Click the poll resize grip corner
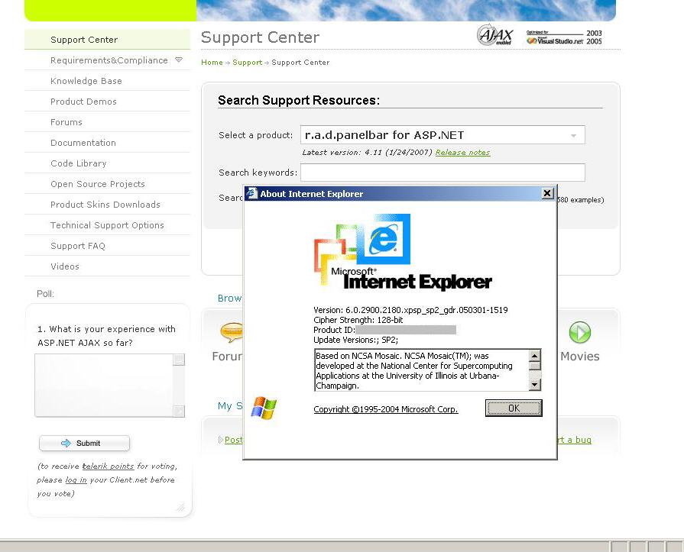 180,507
